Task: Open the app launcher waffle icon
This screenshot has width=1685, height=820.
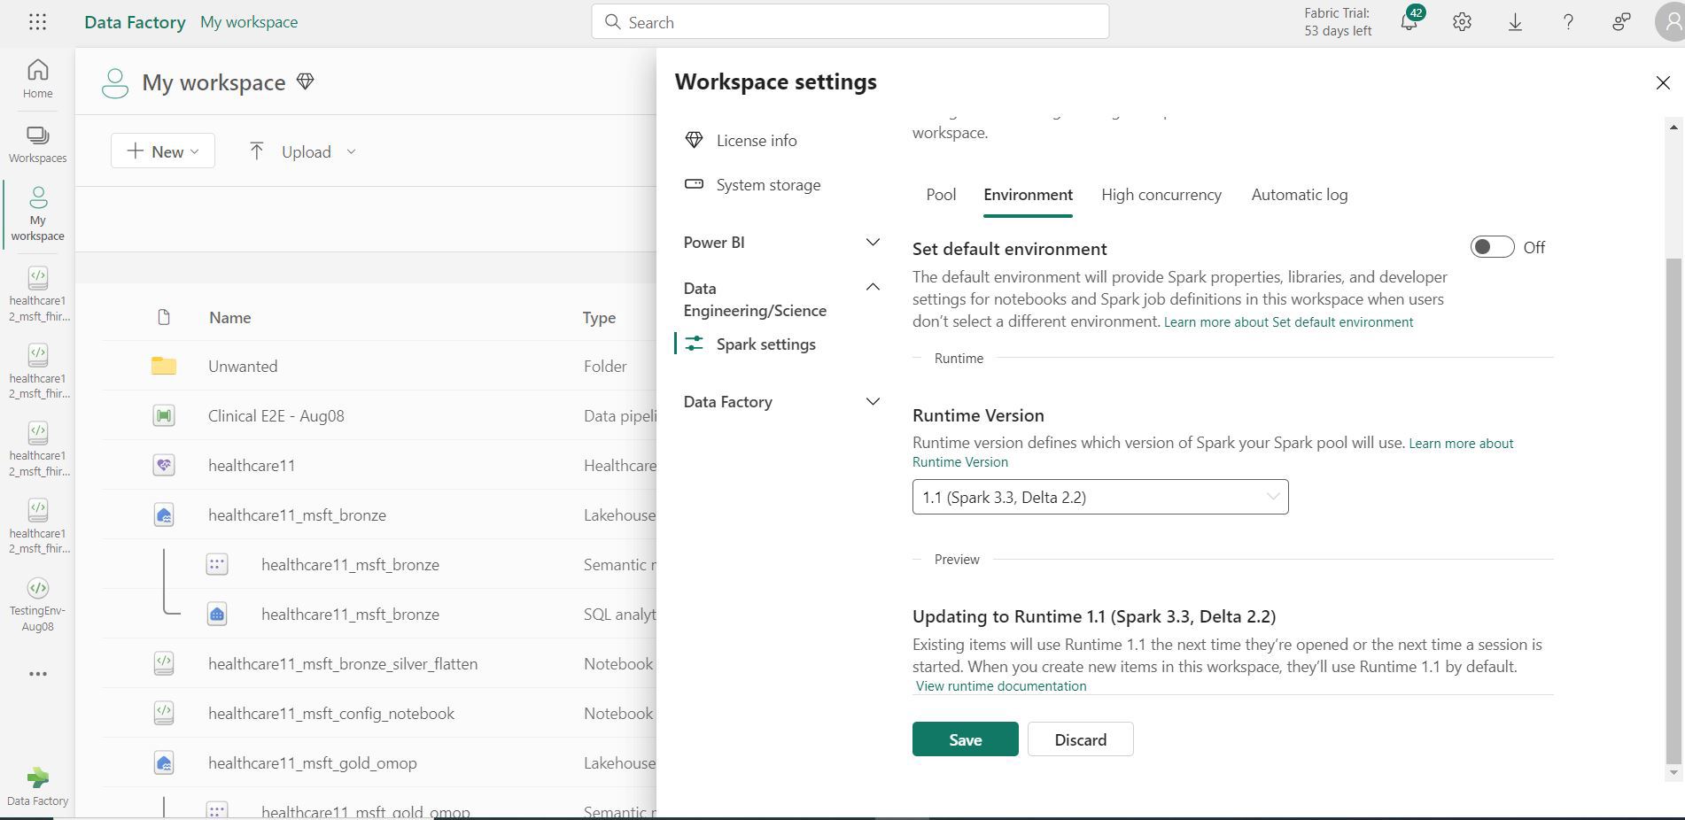Action: point(37,22)
